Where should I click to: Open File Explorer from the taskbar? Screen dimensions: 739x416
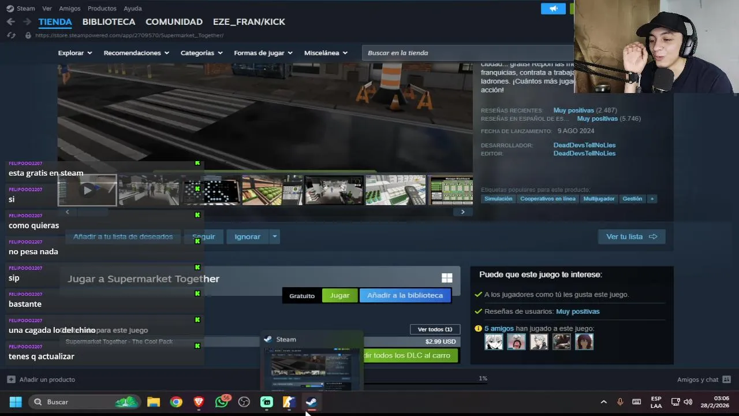click(x=154, y=402)
